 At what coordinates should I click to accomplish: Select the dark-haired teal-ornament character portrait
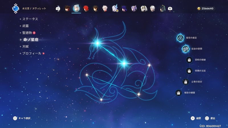(162, 9)
